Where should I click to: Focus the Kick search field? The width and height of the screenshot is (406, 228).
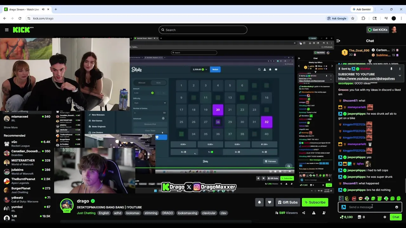tap(203, 30)
